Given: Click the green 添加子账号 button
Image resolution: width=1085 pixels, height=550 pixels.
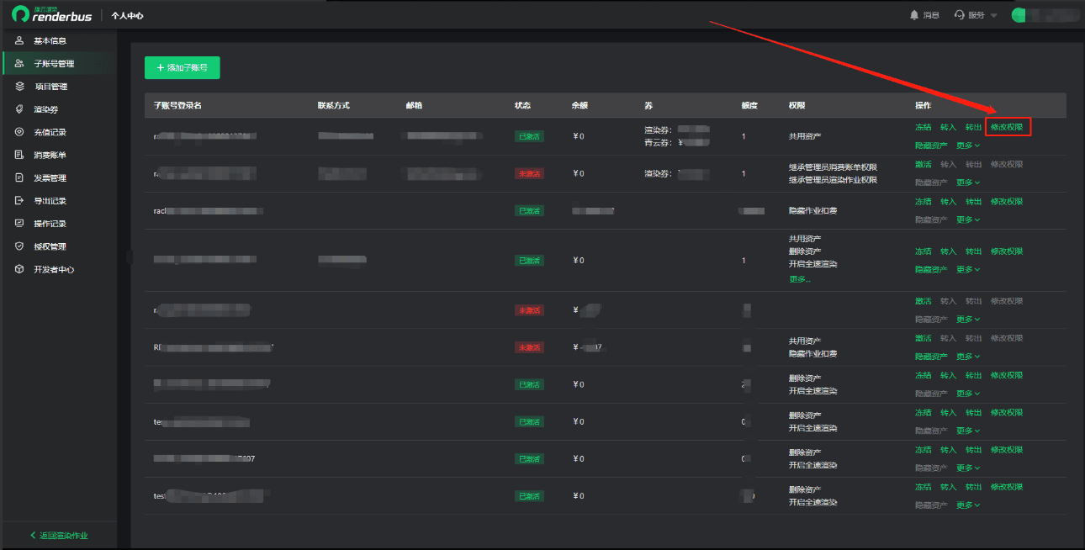Looking at the screenshot, I should point(182,67).
